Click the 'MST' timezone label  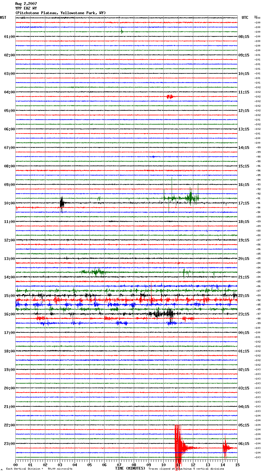[x=3, y=18]
